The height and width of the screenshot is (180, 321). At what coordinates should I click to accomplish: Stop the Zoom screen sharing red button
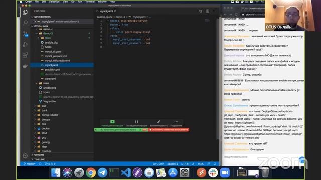tap(169, 130)
